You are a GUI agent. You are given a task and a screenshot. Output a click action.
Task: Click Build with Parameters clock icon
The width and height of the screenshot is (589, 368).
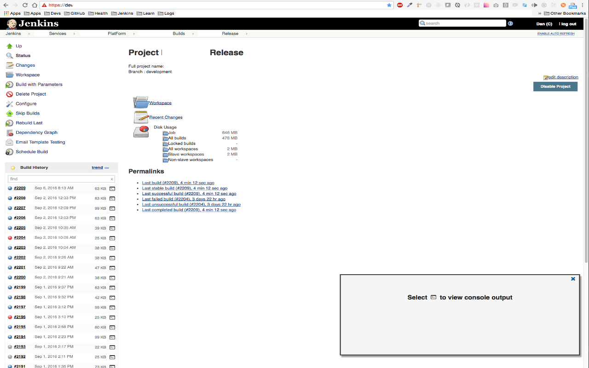point(9,85)
